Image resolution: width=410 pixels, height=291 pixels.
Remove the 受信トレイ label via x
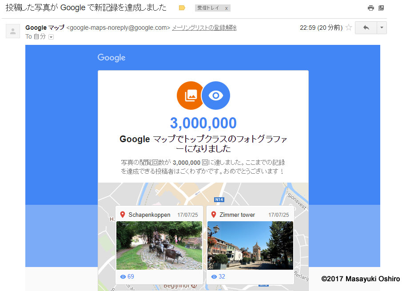pyautogui.click(x=226, y=8)
